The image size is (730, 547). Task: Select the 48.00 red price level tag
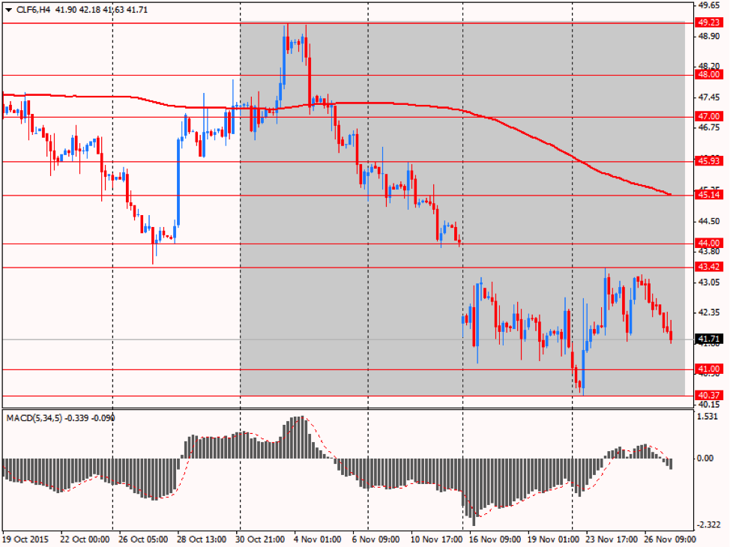coord(708,75)
